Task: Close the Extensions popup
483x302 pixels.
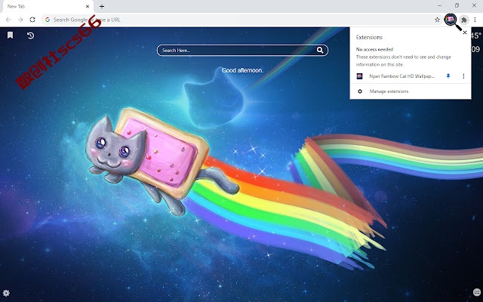Action: click(465, 32)
